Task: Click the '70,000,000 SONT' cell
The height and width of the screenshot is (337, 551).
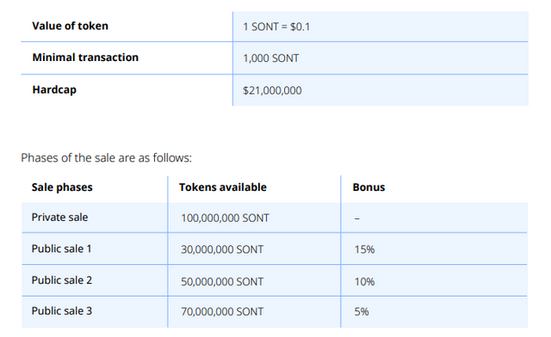Action: pyautogui.click(x=222, y=312)
